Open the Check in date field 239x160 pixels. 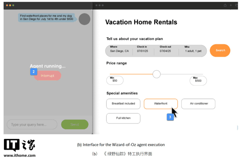143,51
